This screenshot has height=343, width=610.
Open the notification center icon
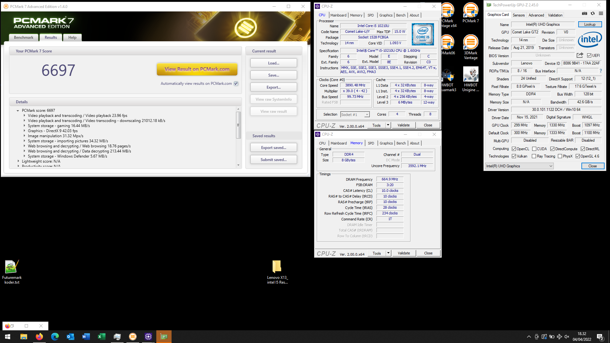point(600,337)
